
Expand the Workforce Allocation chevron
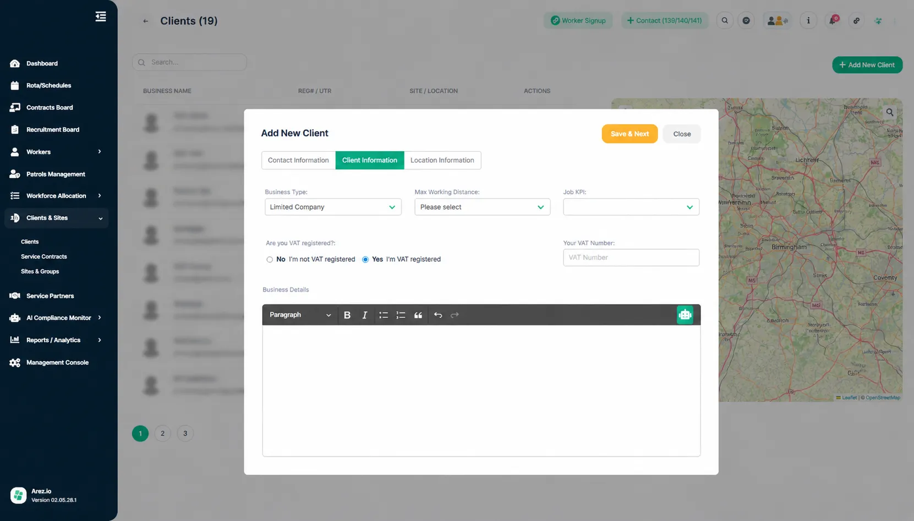point(100,195)
